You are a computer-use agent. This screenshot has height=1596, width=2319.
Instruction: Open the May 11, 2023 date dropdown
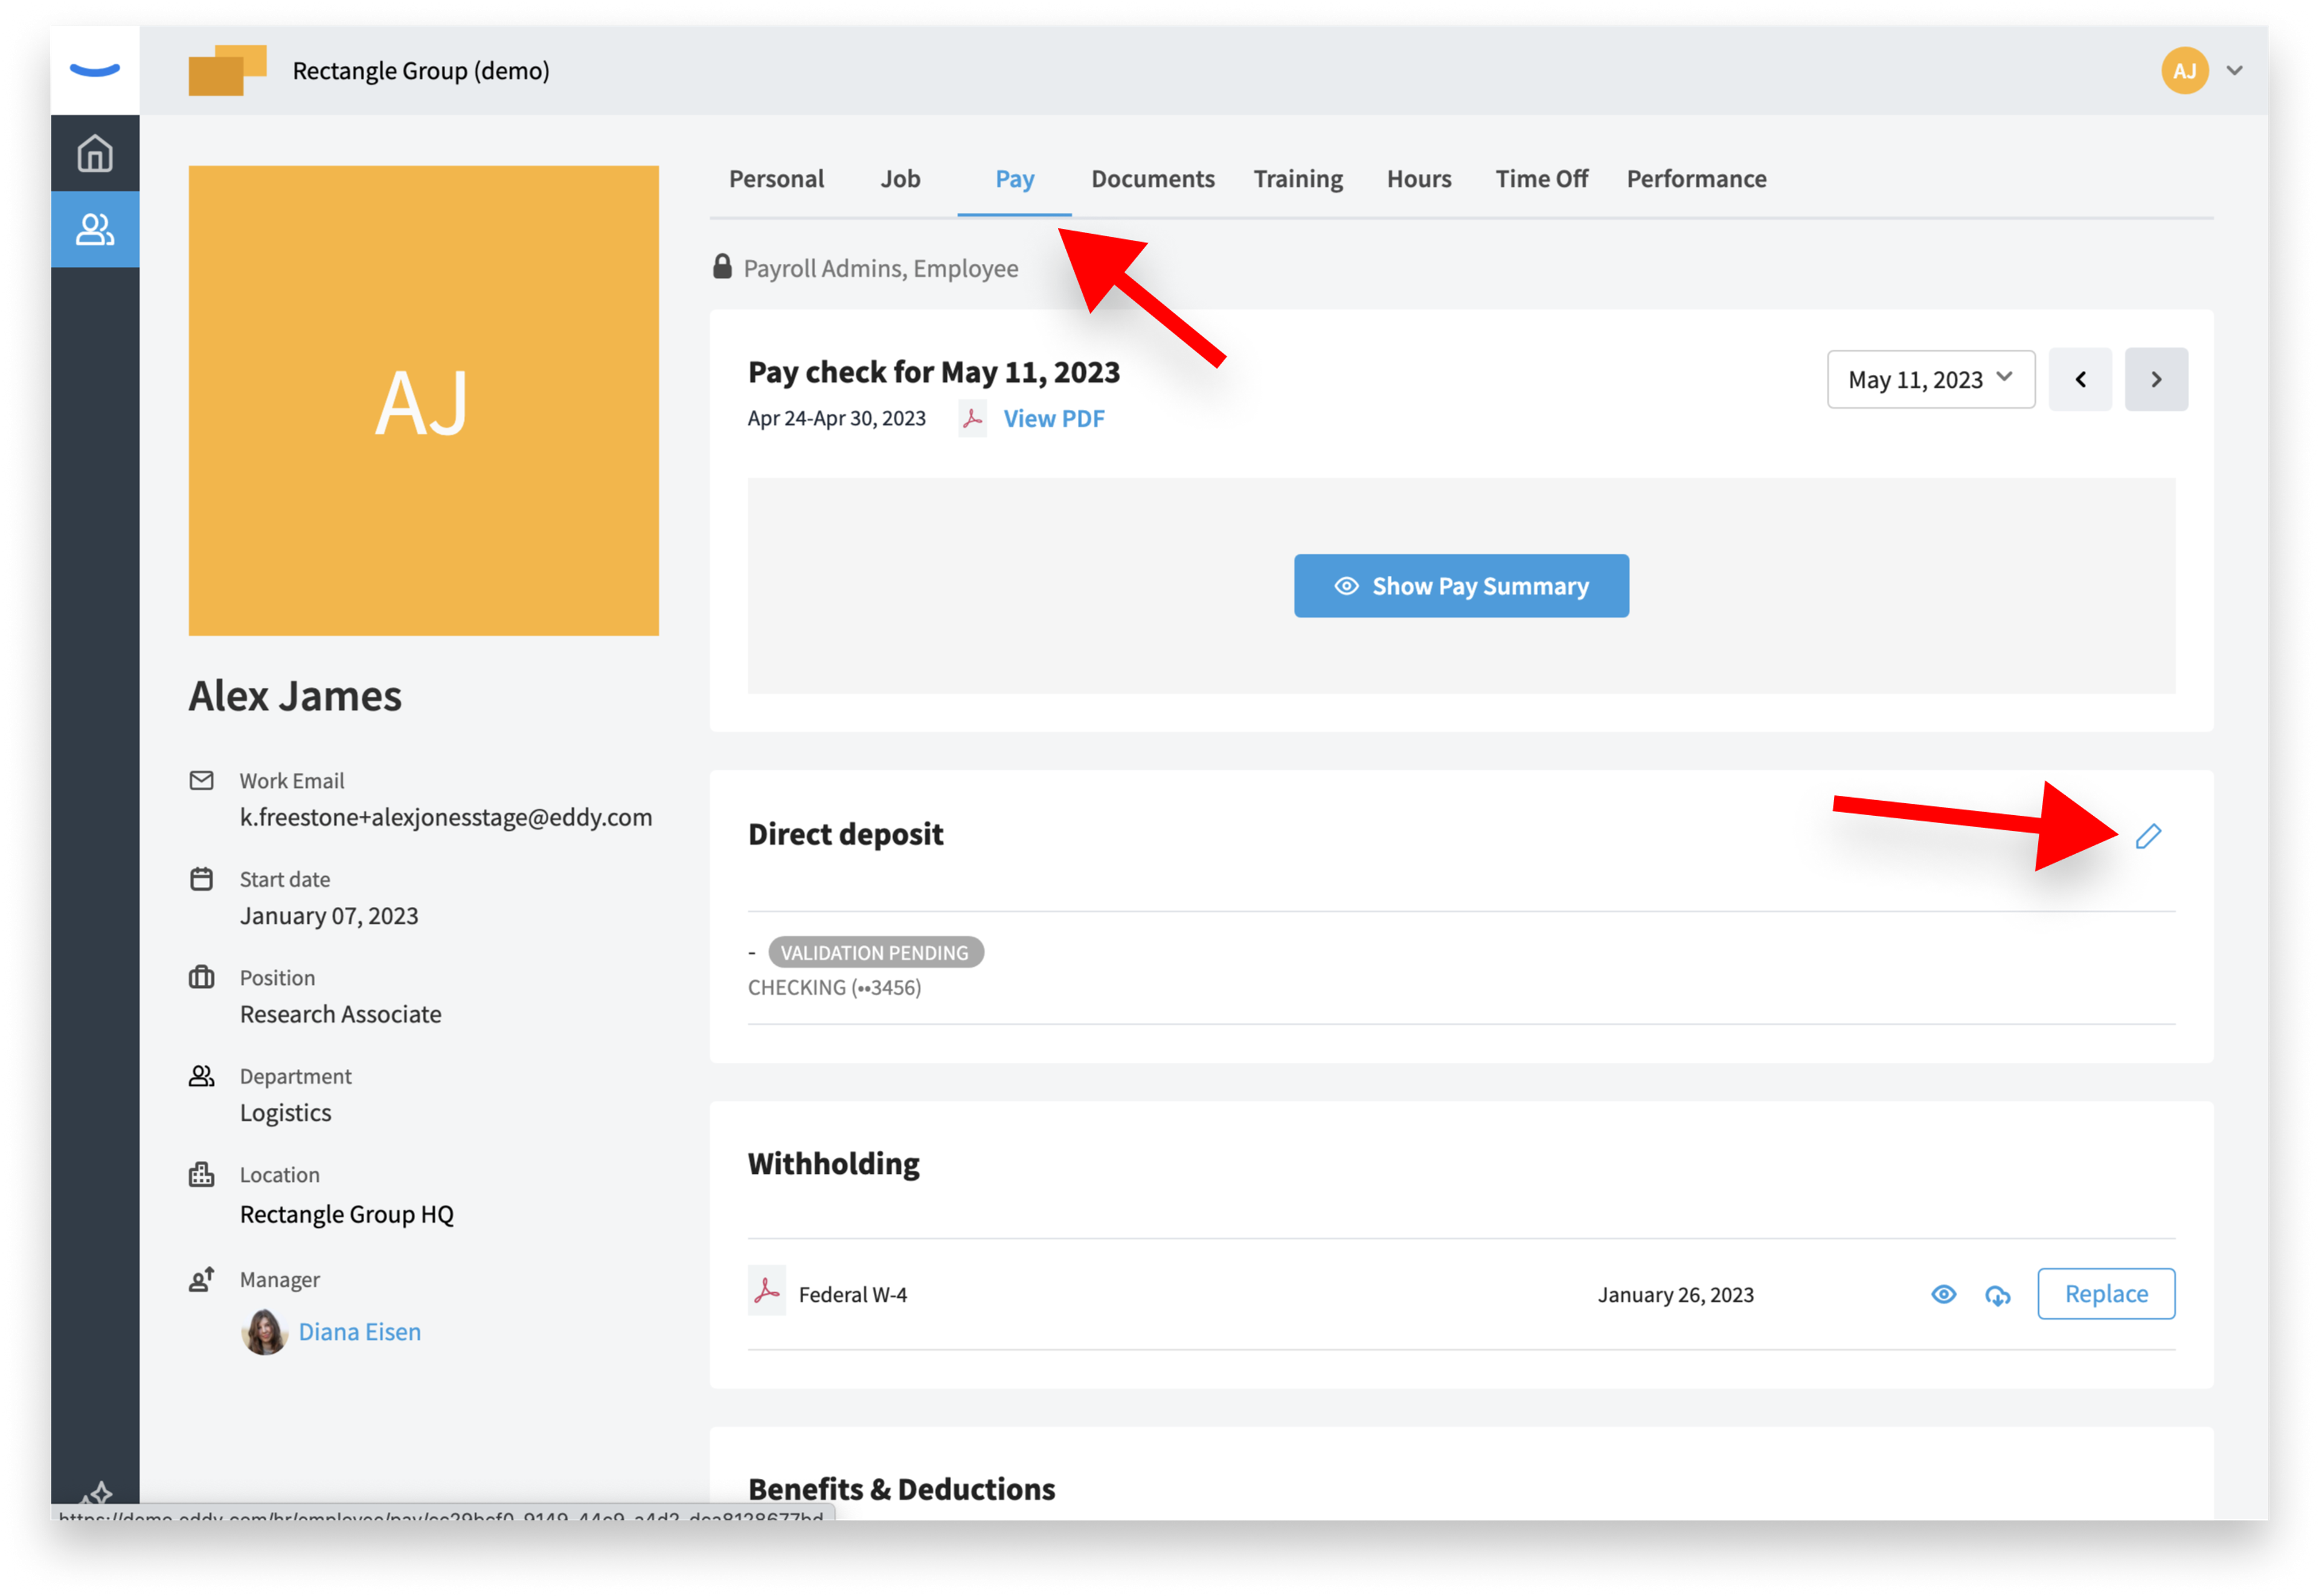tap(1930, 380)
